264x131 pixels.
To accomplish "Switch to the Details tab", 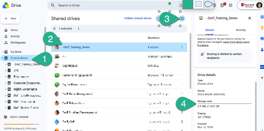I will pos(210,30).
